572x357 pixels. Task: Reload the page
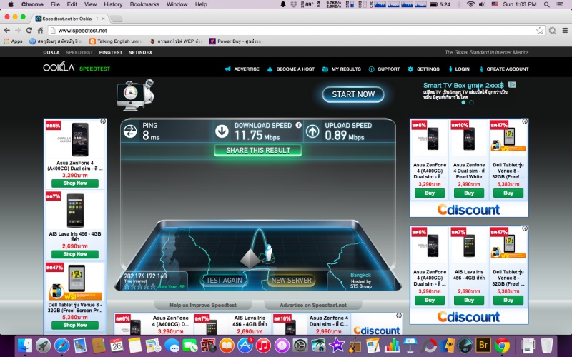click(29, 30)
